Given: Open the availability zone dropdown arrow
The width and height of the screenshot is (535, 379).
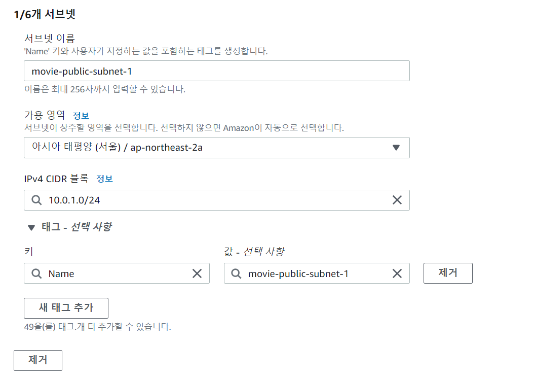Looking at the screenshot, I should (x=397, y=148).
